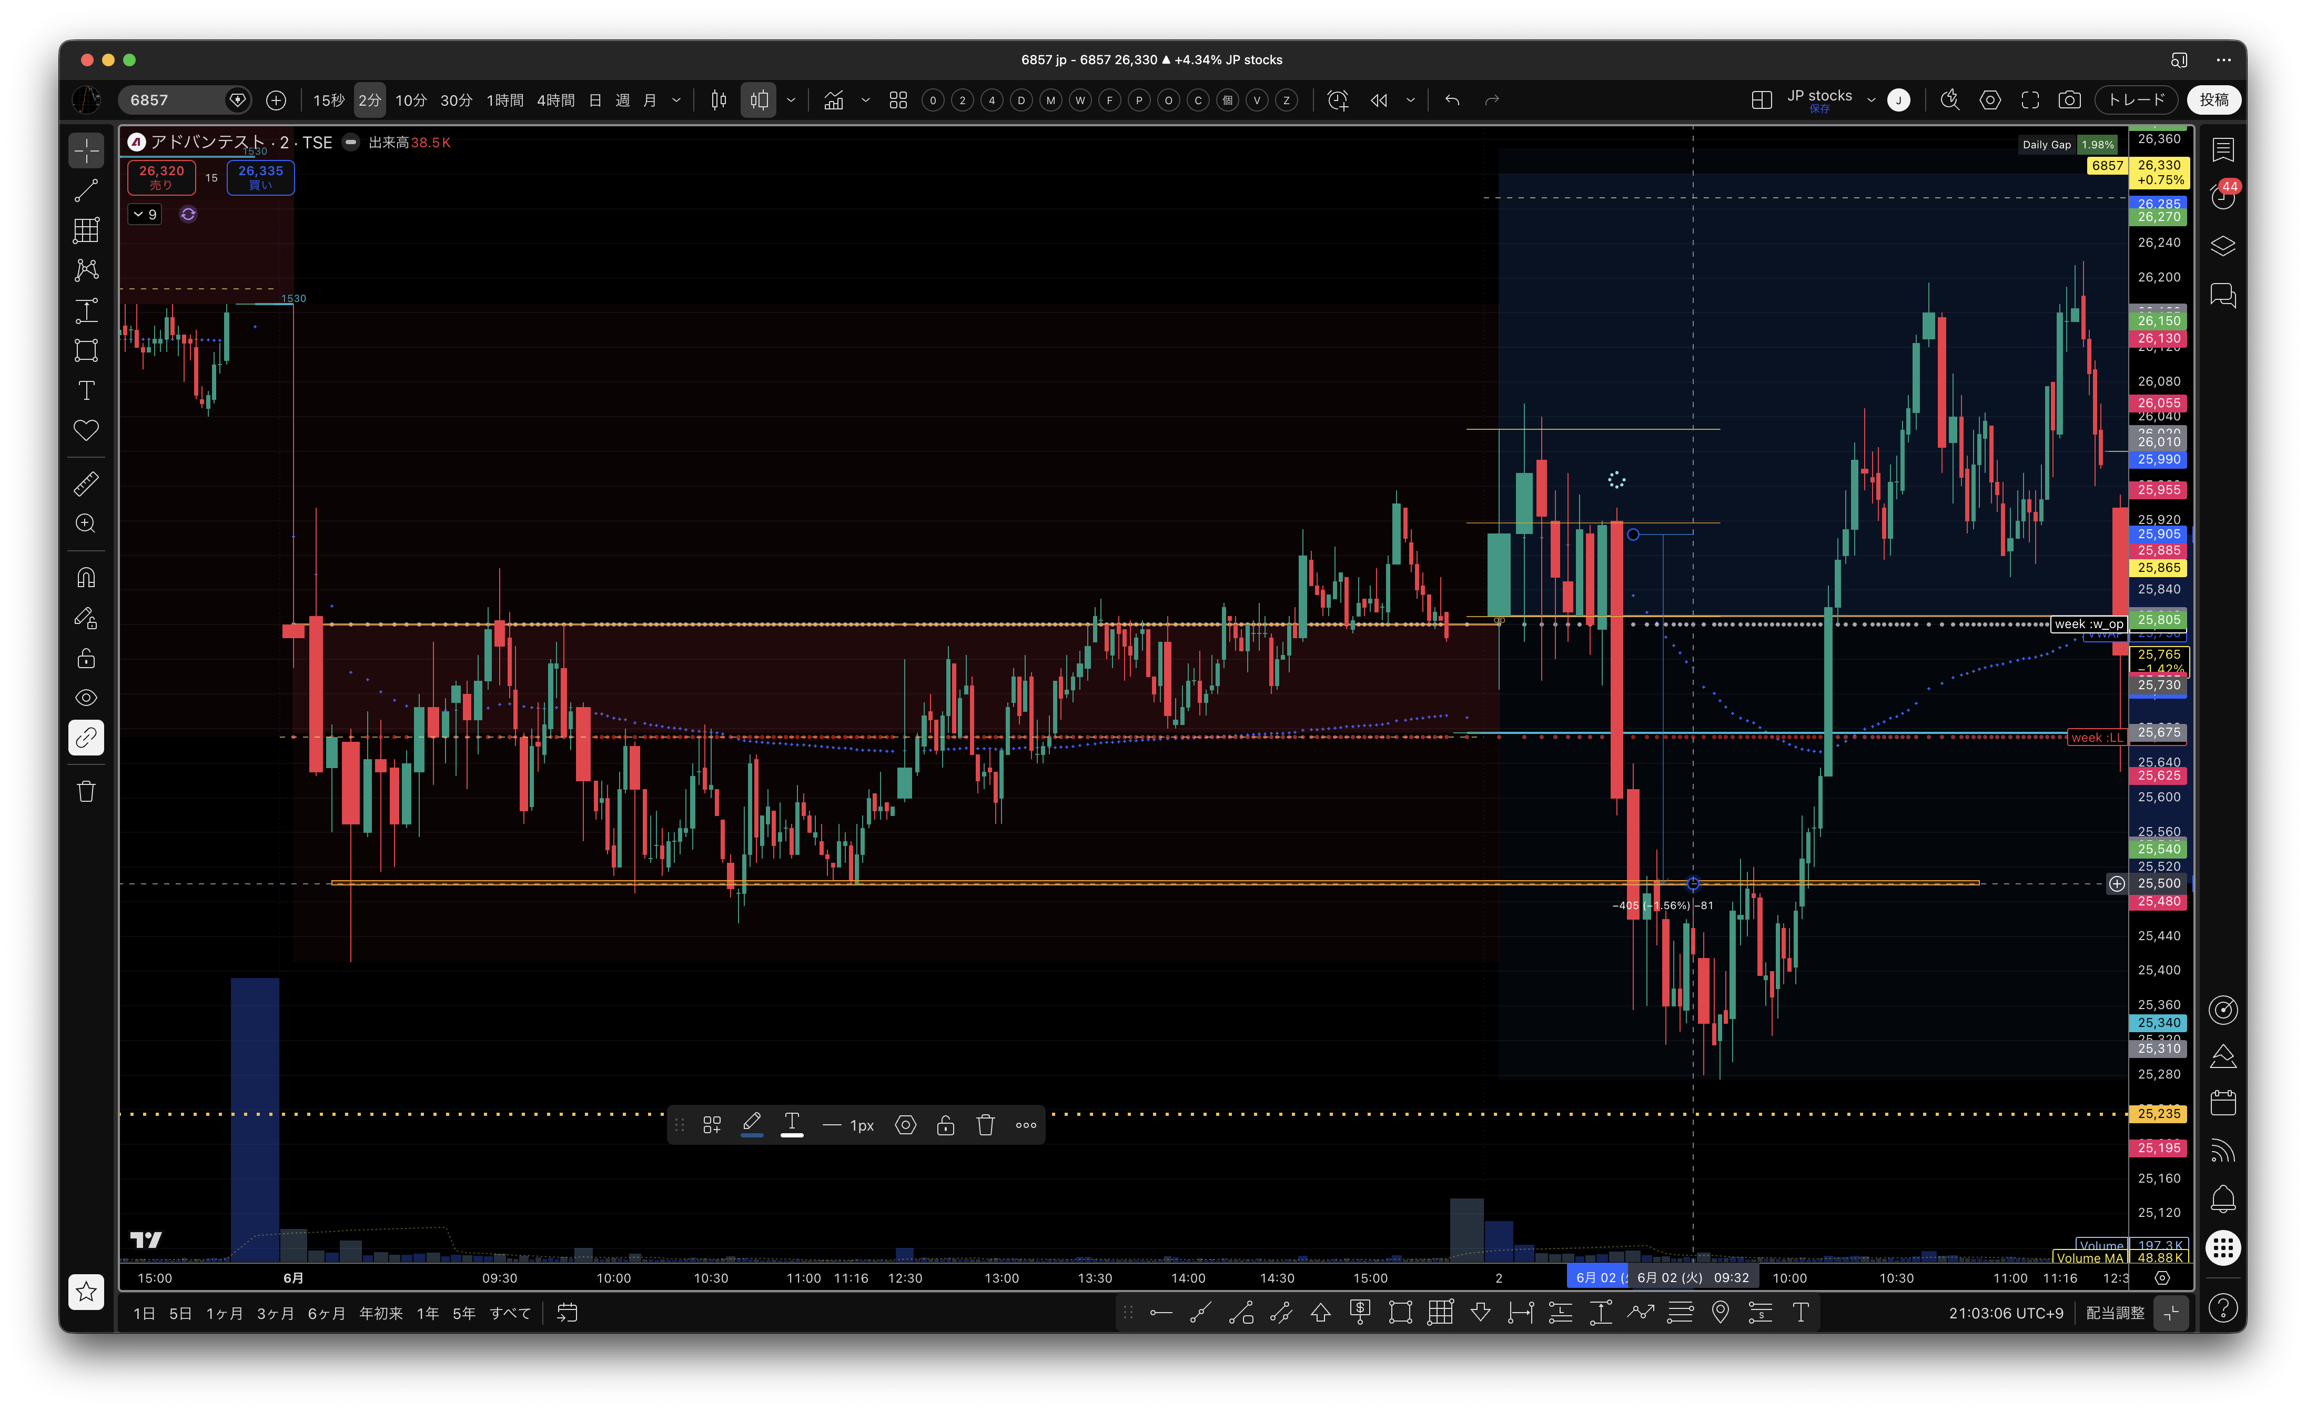Image resolution: width=2306 pixels, height=1411 pixels.
Task: Open quick search
Action: (x=1950, y=100)
